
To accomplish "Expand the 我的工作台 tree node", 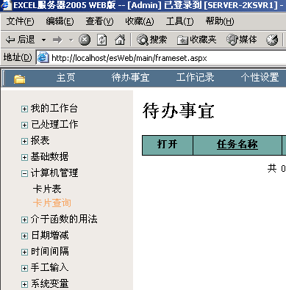I will click(x=24, y=109).
